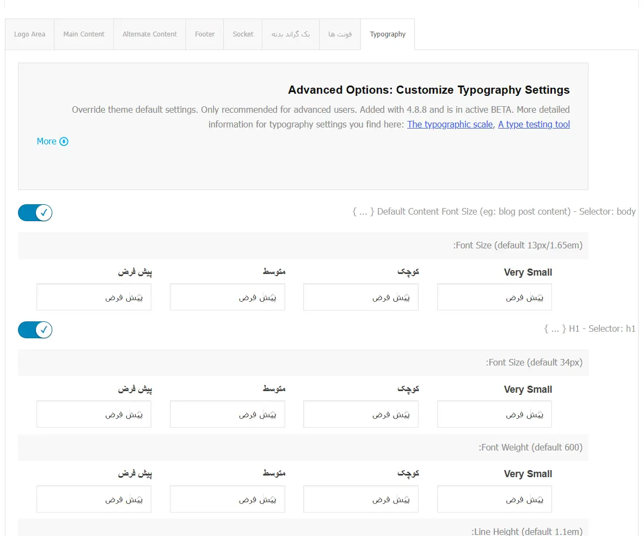The image size is (644, 536).
Task: Click Default Content Font Size selector body label
Action: click(x=494, y=211)
